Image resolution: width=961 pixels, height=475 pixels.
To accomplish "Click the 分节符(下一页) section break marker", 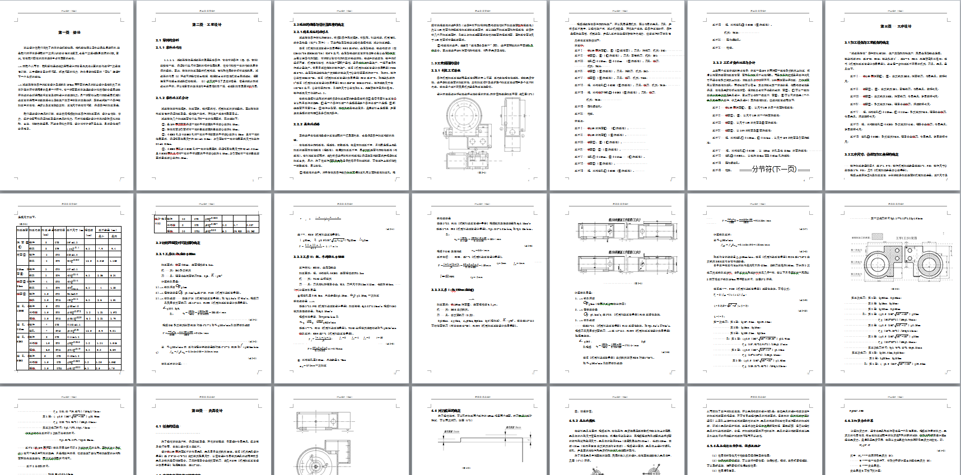I will click(x=774, y=169).
